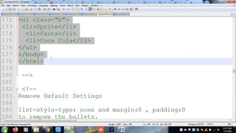
Task: Click the horizontal scrollbar thumb below the editor
Action: coord(40,120)
